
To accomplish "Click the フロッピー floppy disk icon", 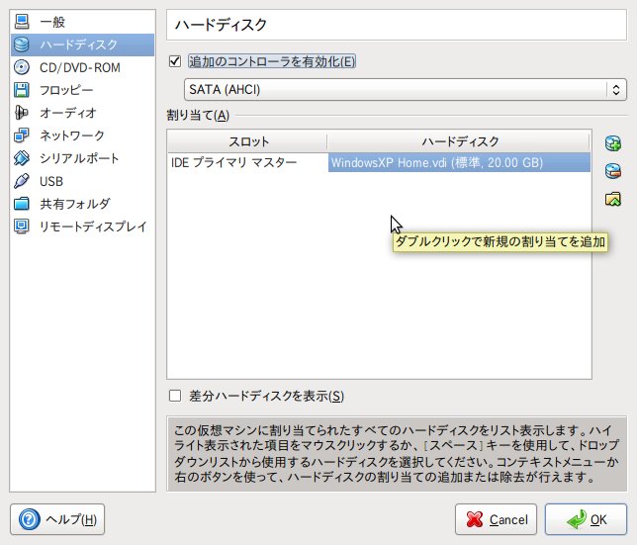I will [x=22, y=90].
